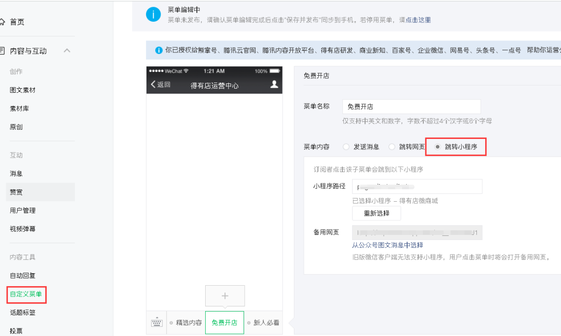The height and width of the screenshot is (336, 561).
Task: Click the keyboard icon below the phone preview
Action: point(156,322)
